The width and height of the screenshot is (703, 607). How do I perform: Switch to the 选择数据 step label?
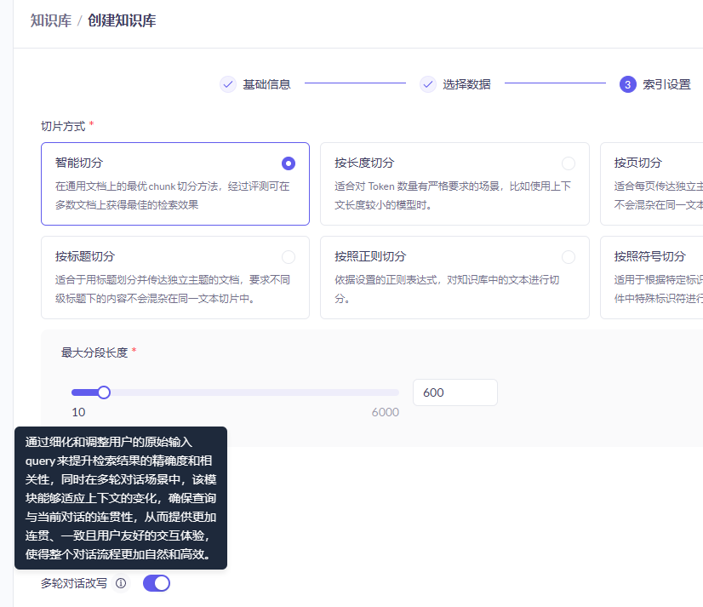(466, 84)
